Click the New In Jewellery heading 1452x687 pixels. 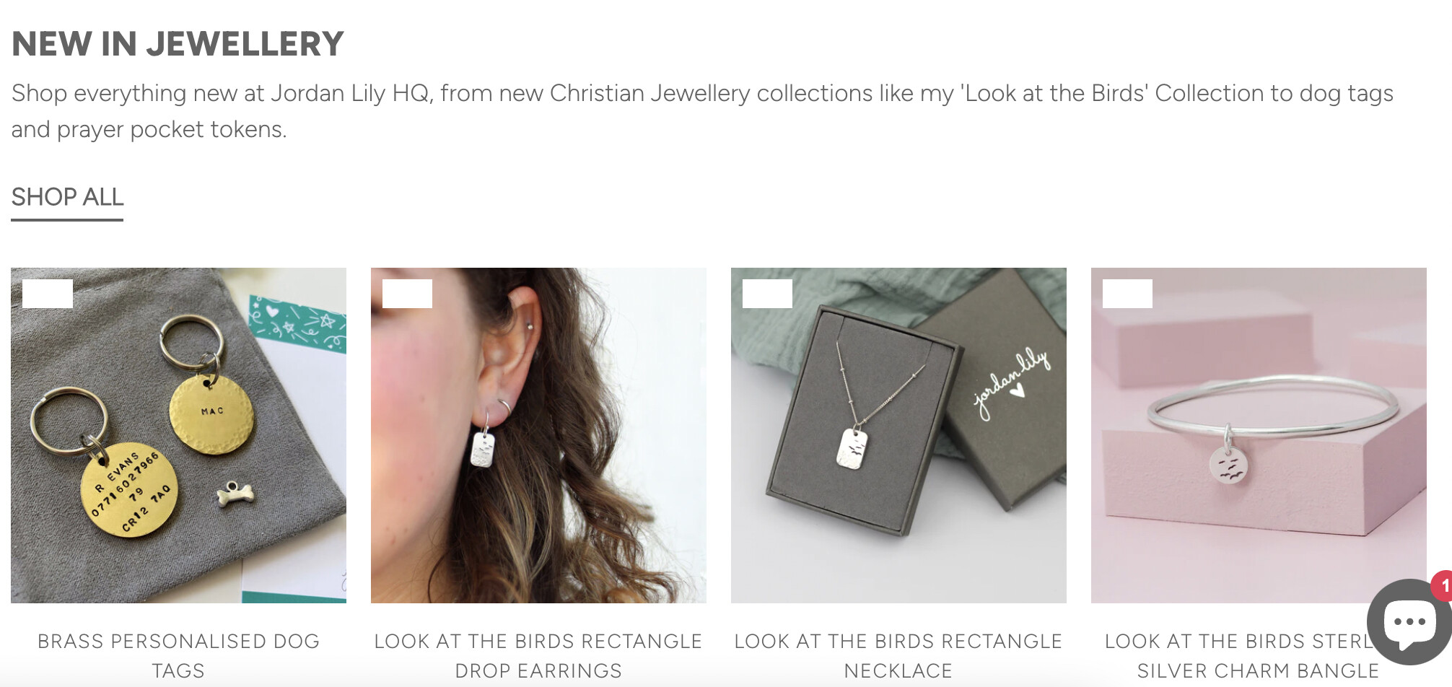tap(178, 44)
